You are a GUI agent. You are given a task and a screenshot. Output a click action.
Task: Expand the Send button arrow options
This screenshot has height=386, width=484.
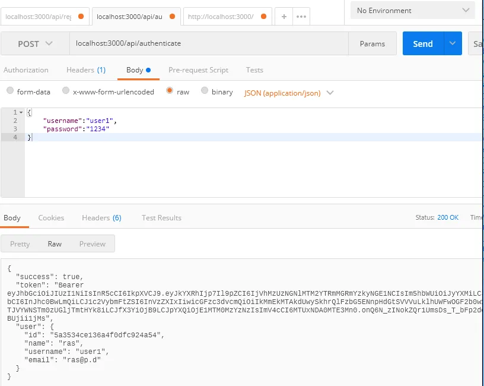(x=453, y=44)
